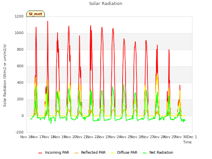Click the smallest Incoming PAR peak on Nov 29
The image size is (212, 159).
[180, 85]
